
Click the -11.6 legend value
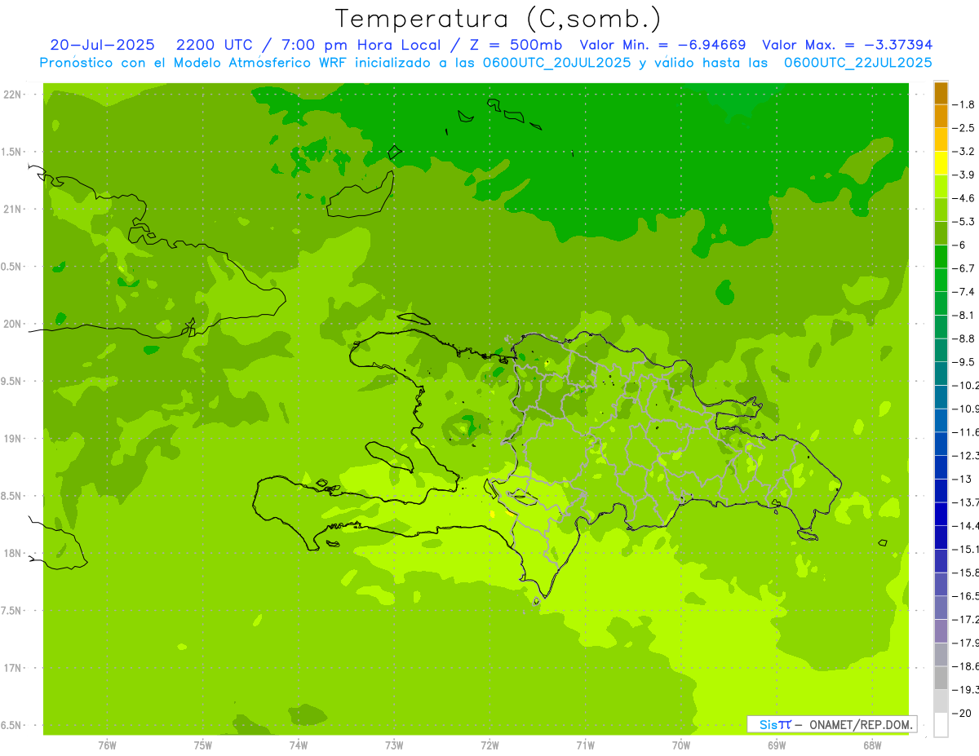point(967,431)
